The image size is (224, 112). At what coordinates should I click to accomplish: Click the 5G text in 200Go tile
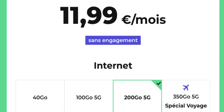pyautogui.click(x=147, y=98)
